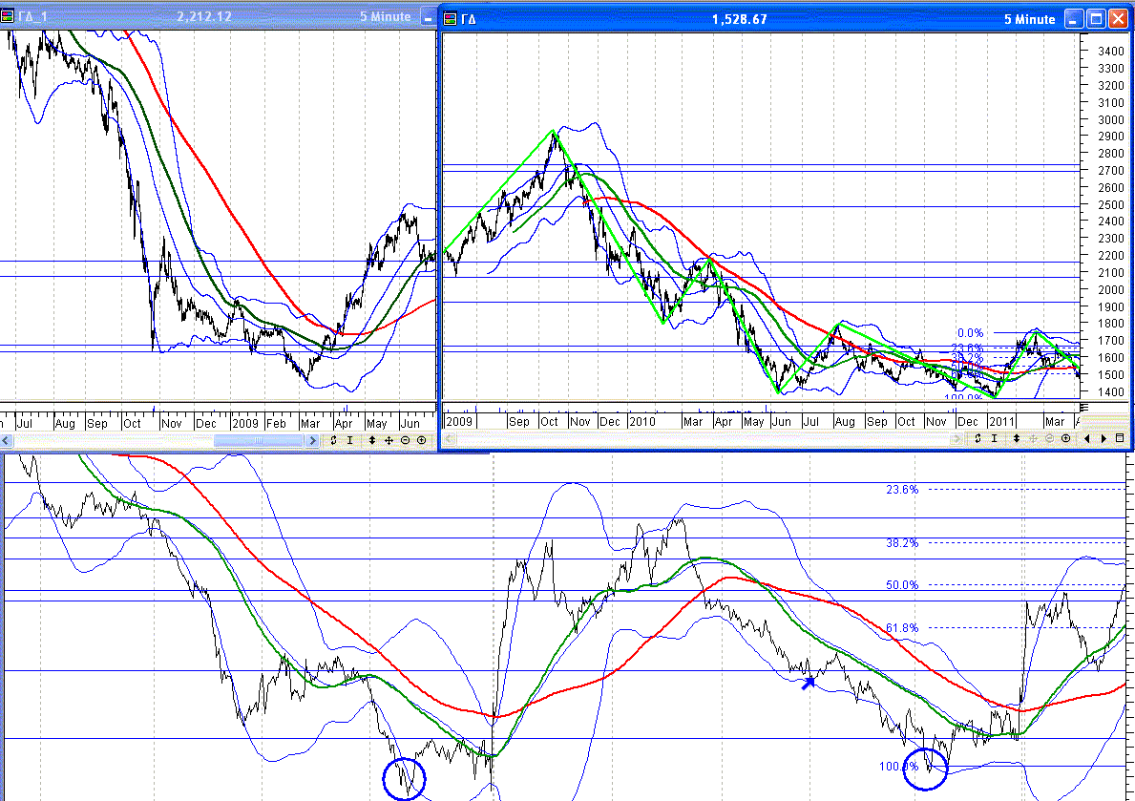
Task: Click the ΓΔ_1 horizontal scrollbar thumb
Action: [x=264, y=440]
